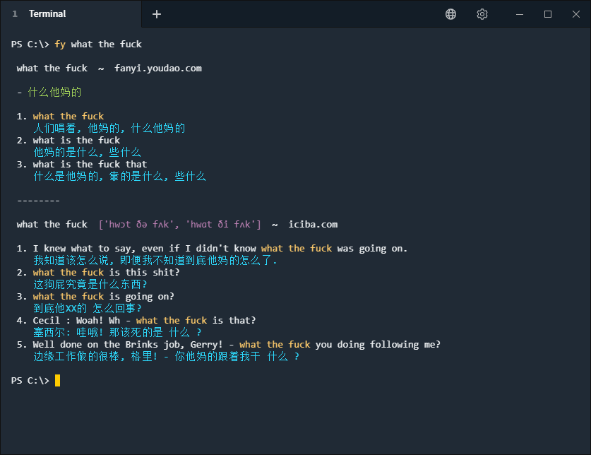The image size is (591, 455).
Task: Open a new terminal tab with plus icon
Action: click(x=157, y=14)
